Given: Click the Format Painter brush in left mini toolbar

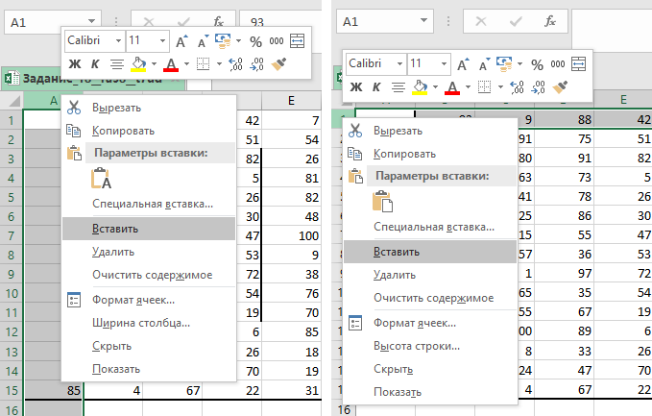Looking at the screenshot, I should pyautogui.click(x=279, y=64).
